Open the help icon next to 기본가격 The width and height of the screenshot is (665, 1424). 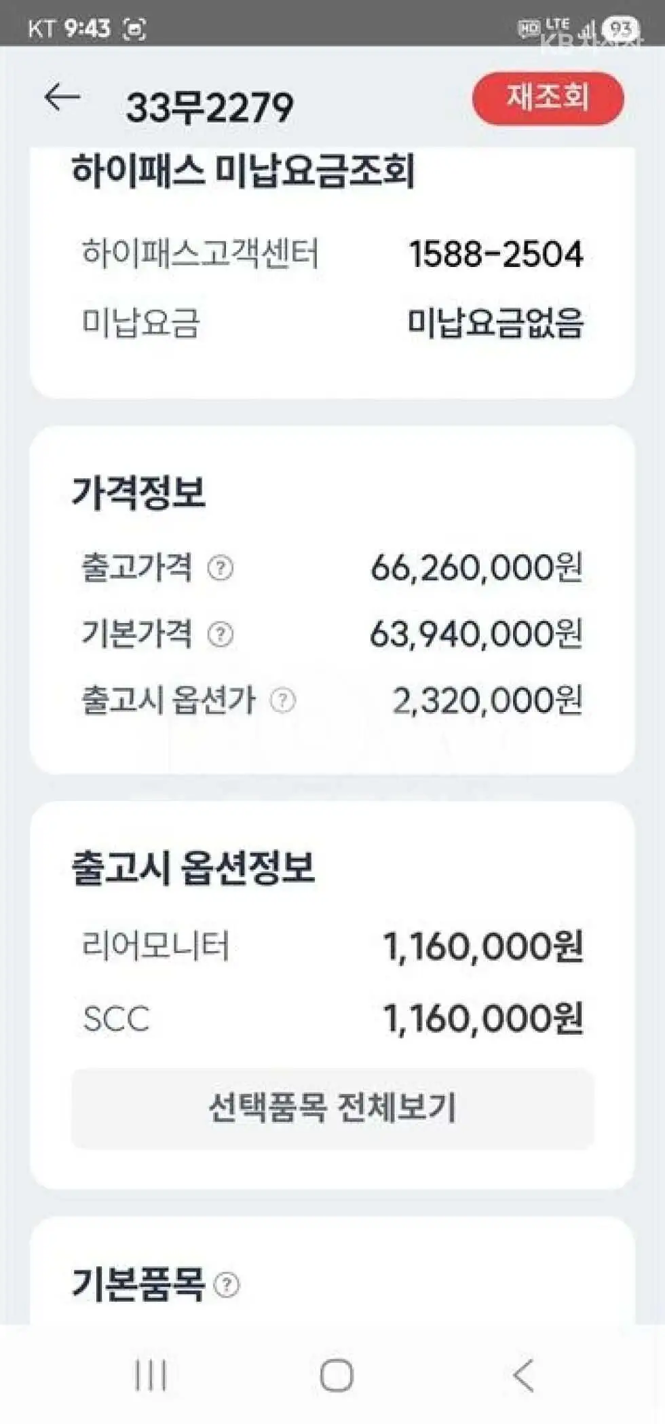click(x=220, y=635)
